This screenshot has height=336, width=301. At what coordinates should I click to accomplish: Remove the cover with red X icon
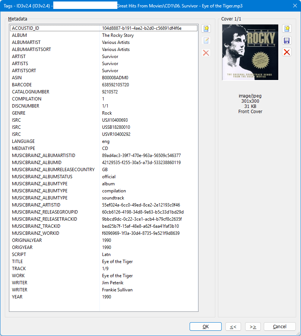point(287,52)
